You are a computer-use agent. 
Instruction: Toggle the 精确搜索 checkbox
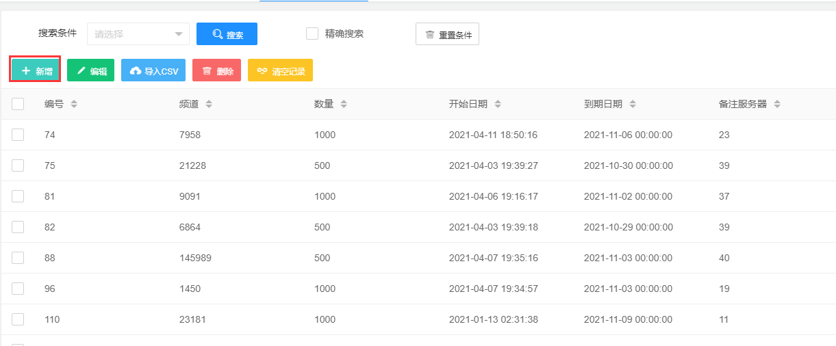[x=312, y=34]
